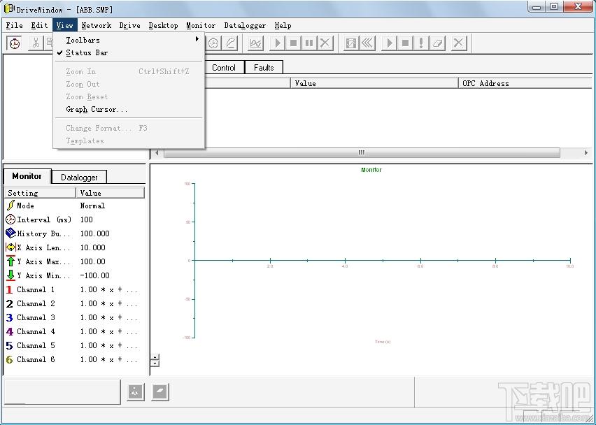
Task: Click the Value column header beside Setting
Action: pyautogui.click(x=111, y=193)
